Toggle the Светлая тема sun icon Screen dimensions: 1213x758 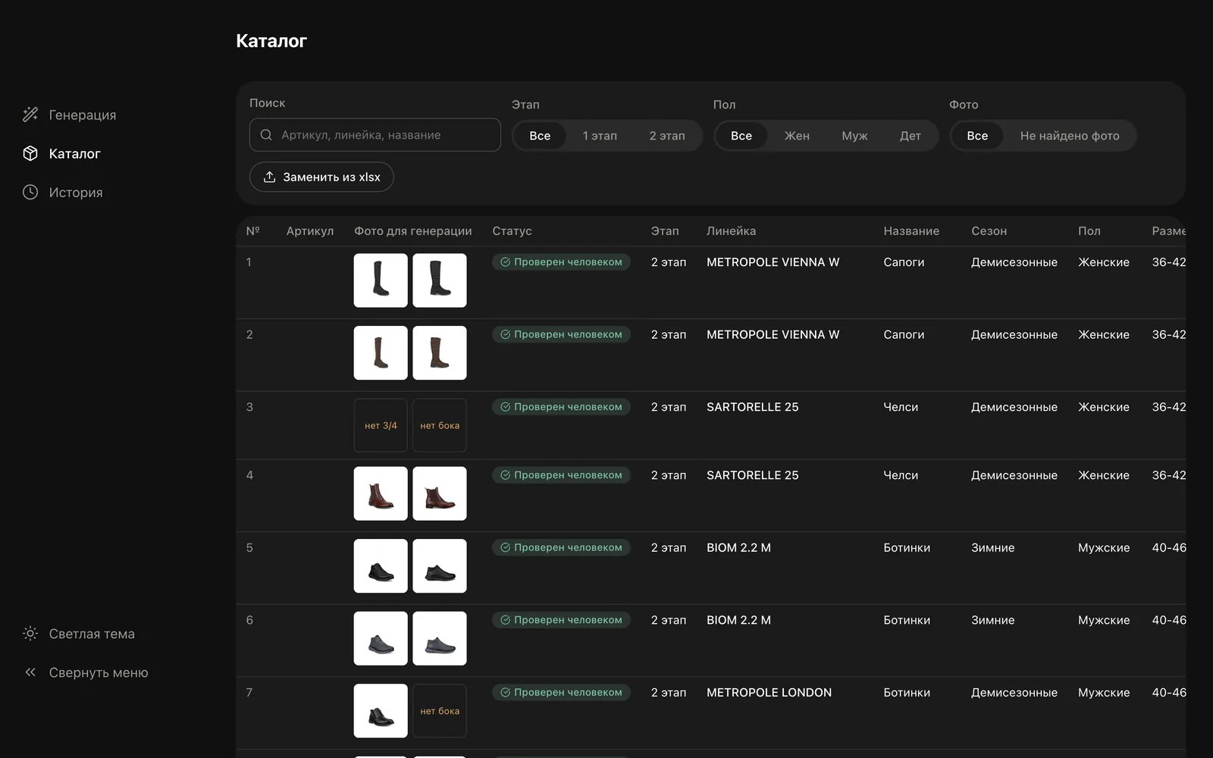click(x=30, y=633)
